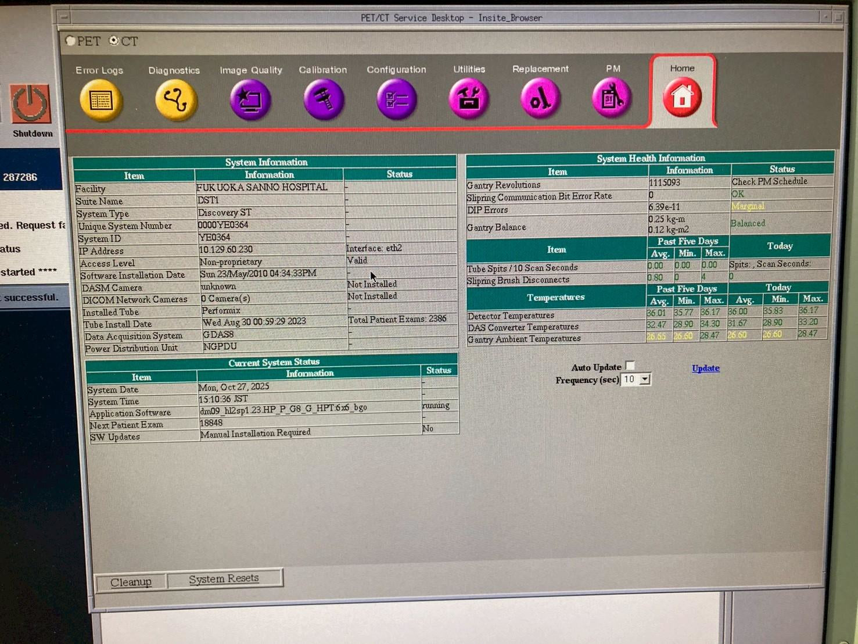Open the window menu in title bar
The image size is (858, 644).
(64, 17)
